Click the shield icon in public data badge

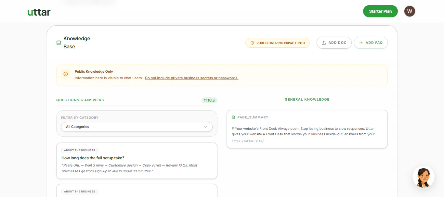click(252, 43)
